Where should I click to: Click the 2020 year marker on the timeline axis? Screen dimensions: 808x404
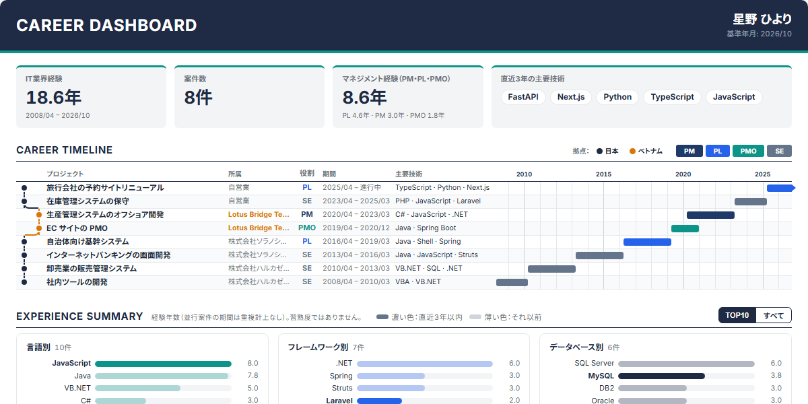click(x=683, y=174)
